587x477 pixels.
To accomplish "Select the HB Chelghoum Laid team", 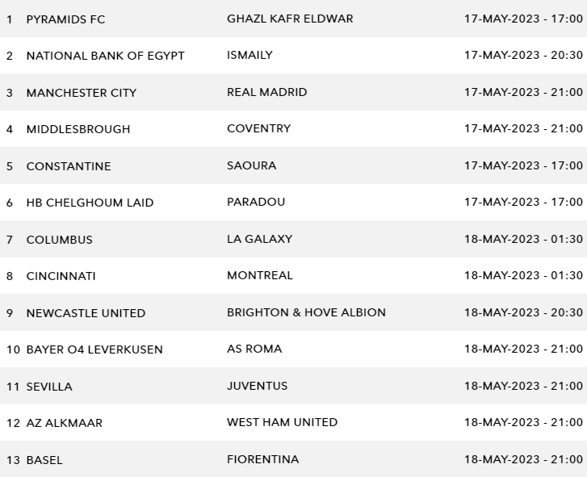I will 90,203.
